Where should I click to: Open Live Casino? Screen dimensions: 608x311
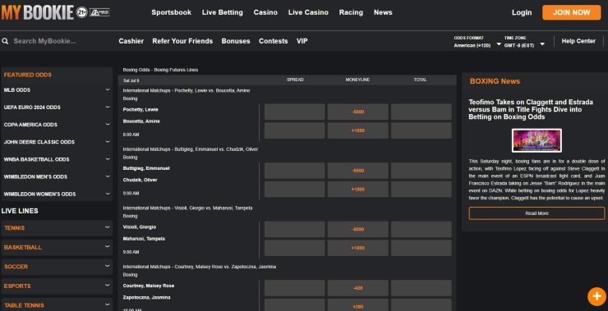(x=308, y=12)
